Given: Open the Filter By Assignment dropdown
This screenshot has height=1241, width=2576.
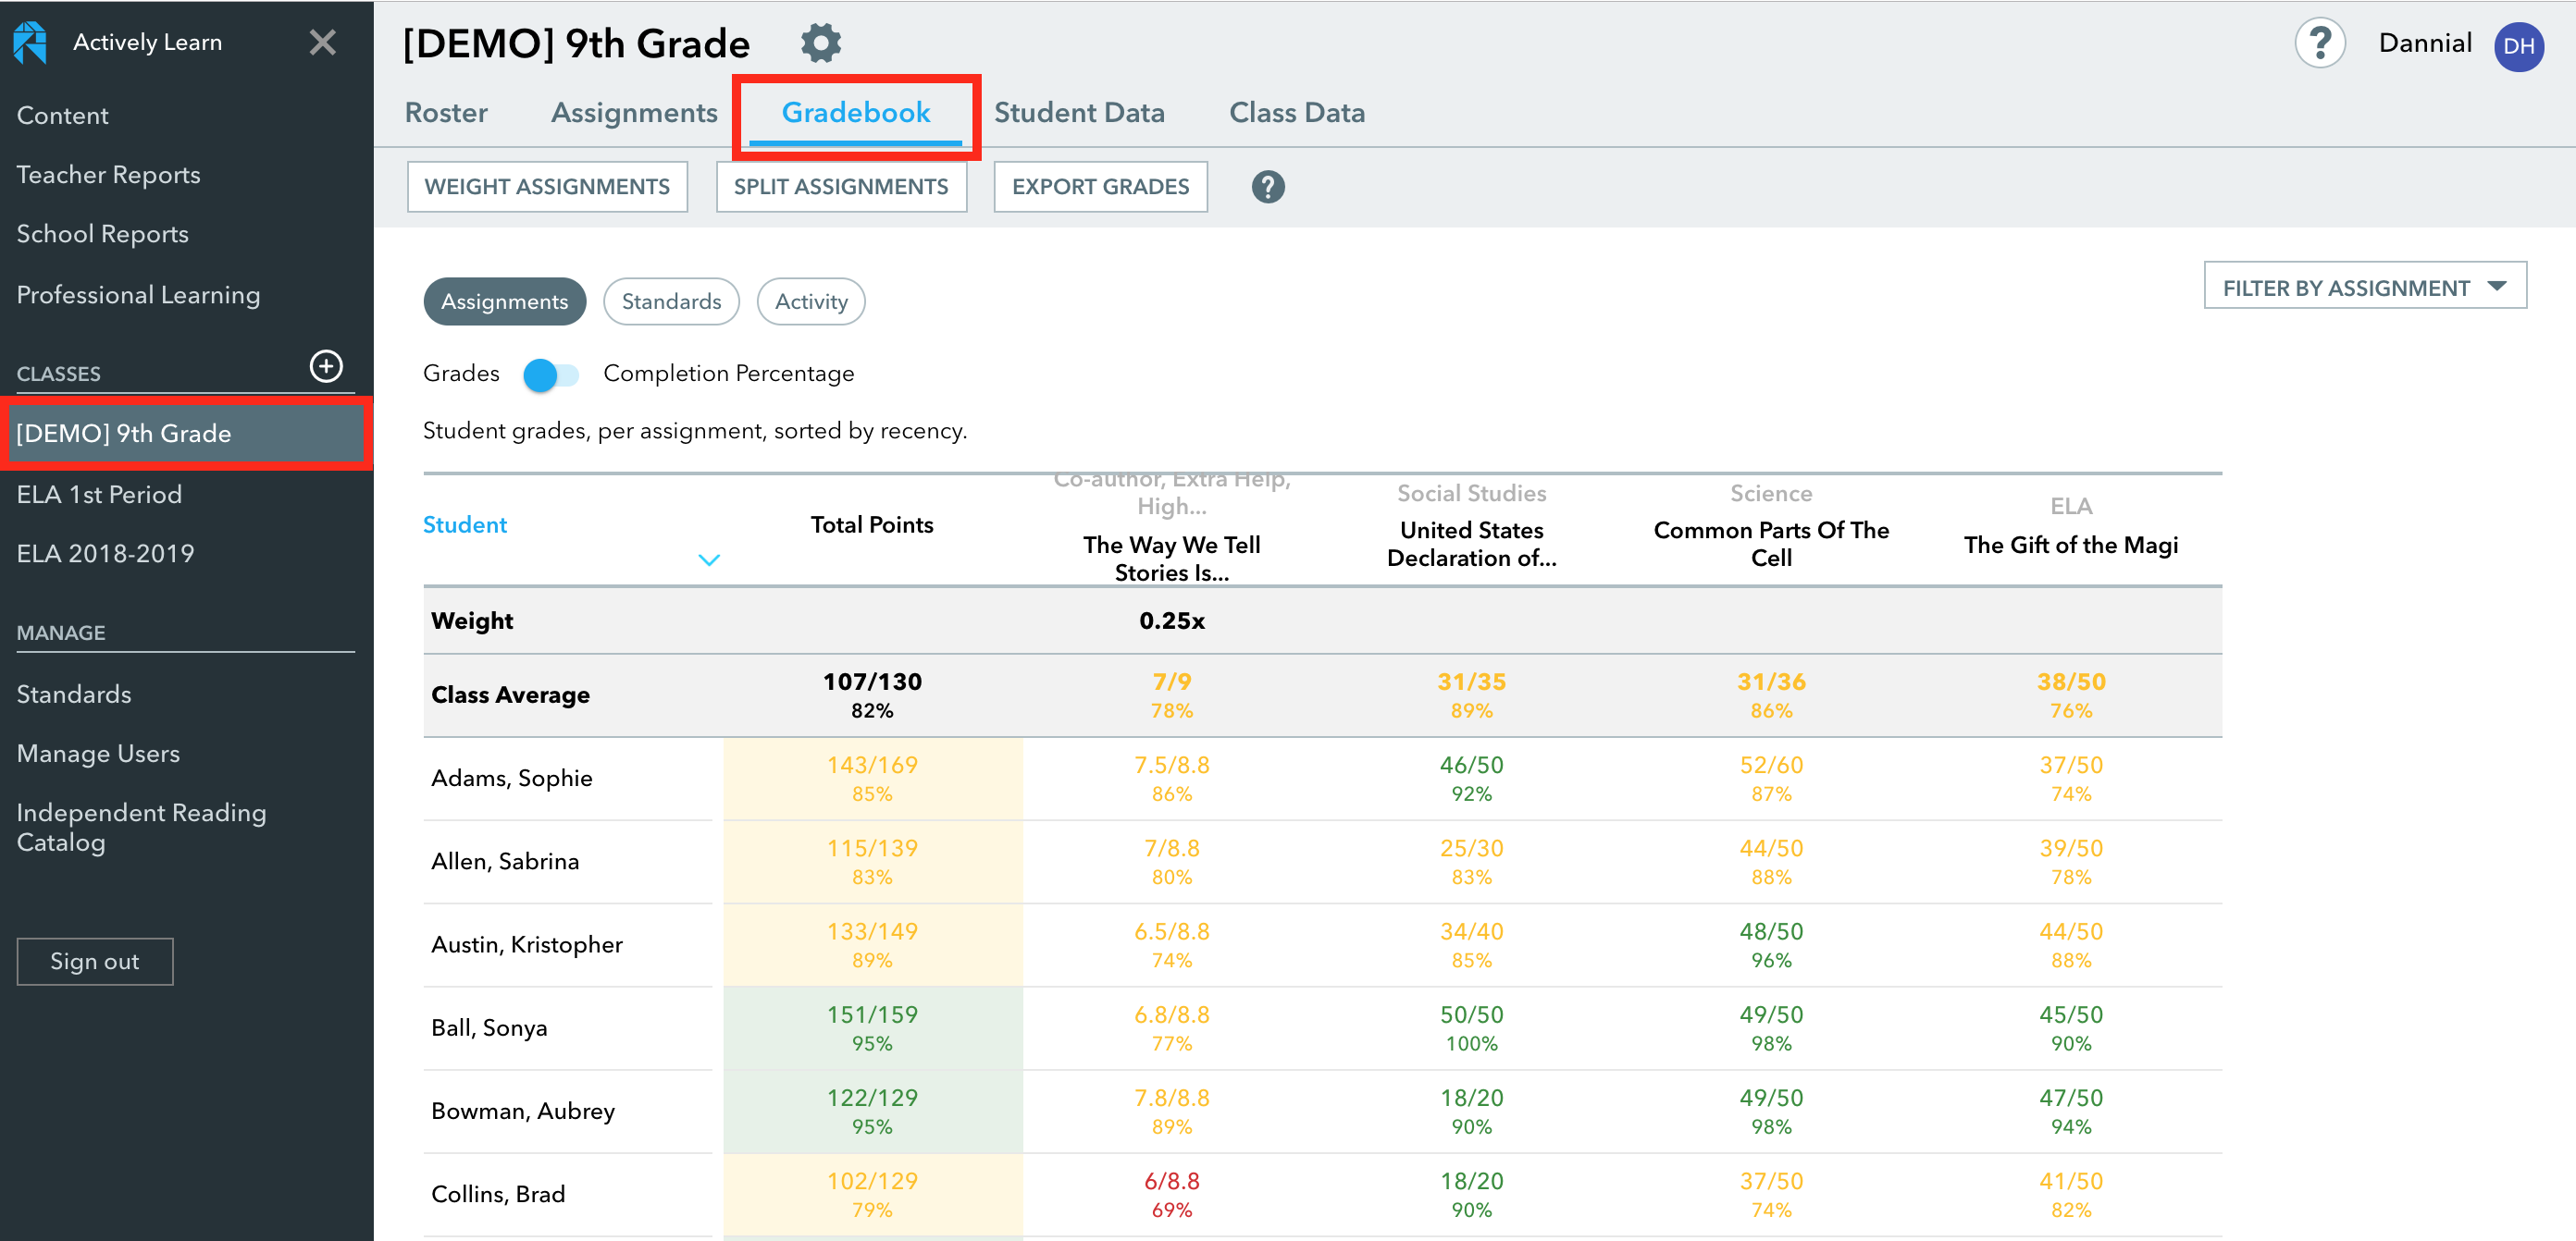Looking at the screenshot, I should tap(2365, 288).
